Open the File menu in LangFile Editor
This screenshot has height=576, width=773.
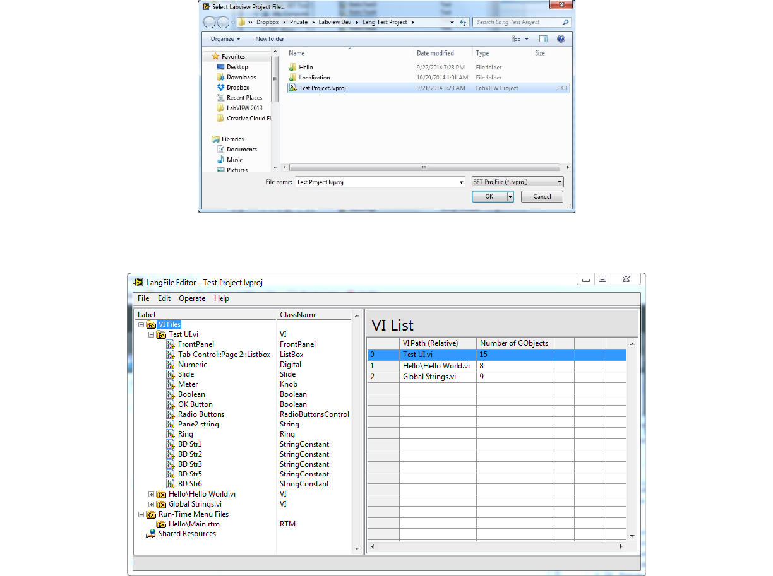point(143,298)
